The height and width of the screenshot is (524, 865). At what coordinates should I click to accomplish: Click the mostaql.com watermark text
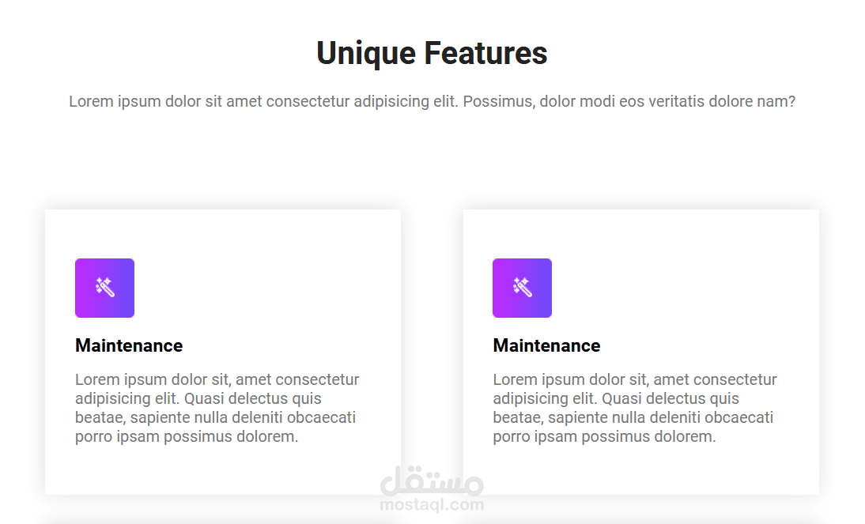pyautogui.click(x=432, y=504)
